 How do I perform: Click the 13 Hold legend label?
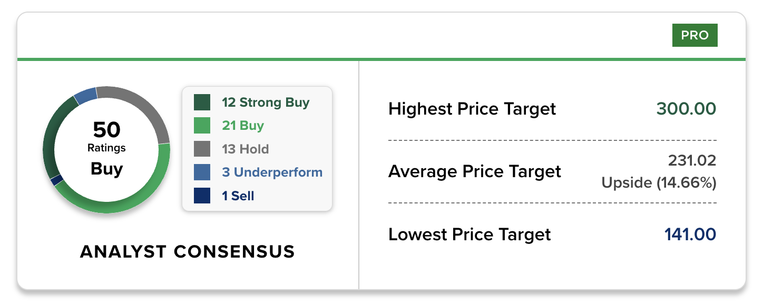tap(246, 149)
